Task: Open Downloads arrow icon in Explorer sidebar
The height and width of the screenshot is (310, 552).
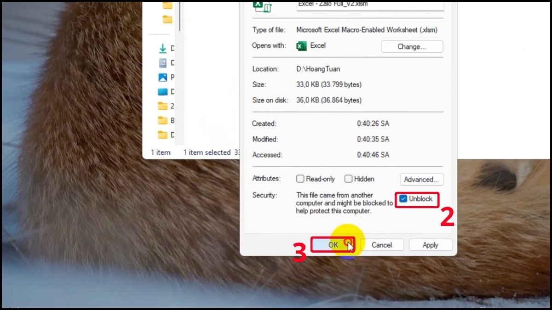Action: click(x=162, y=48)
